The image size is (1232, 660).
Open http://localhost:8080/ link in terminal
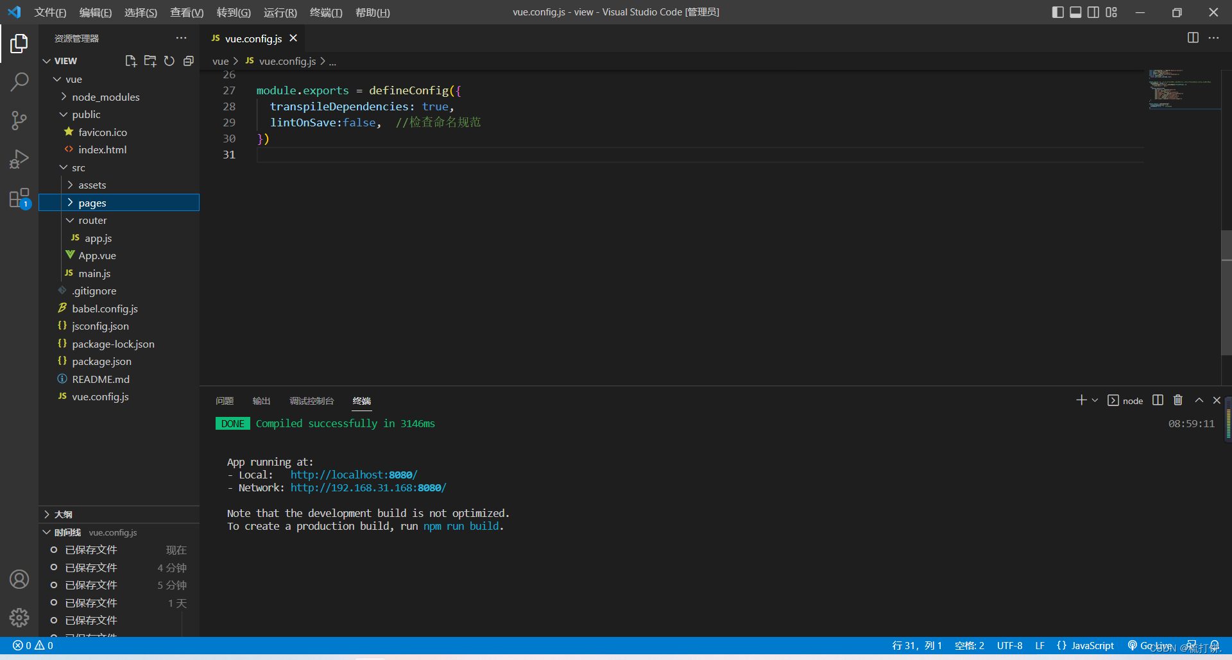(354, 475)
